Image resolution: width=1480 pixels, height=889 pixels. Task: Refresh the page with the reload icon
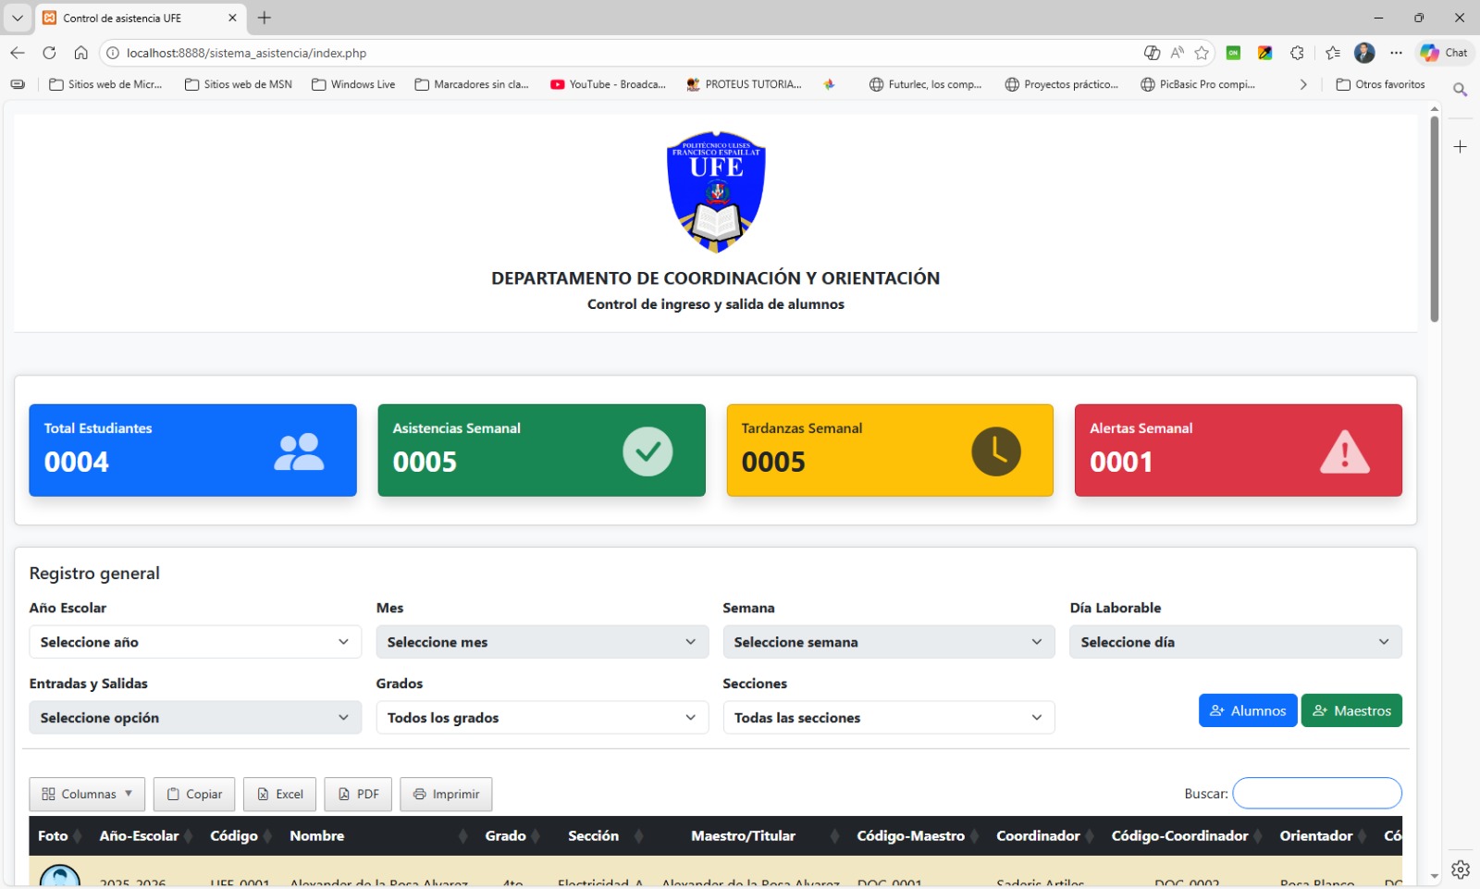pos(50,53)
